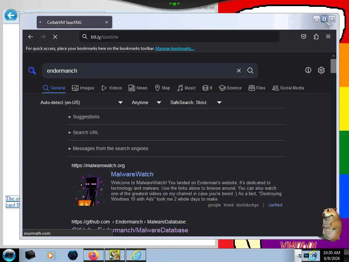Screen dimensions: 349x262
Task: Click the blue link text in background window
Action: point(13,202)
